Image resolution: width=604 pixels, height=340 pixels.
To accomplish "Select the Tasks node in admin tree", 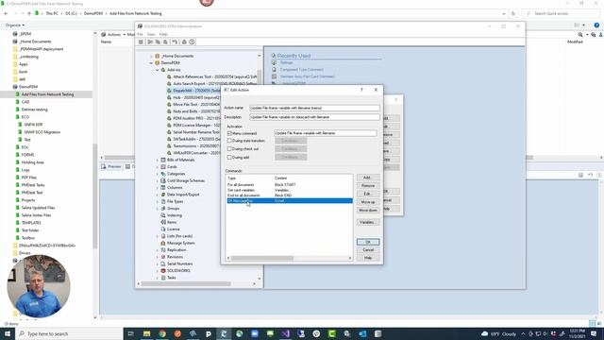I will click(172, 278).
